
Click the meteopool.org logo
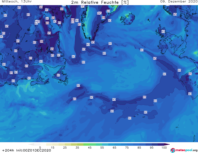click(184, 150)
